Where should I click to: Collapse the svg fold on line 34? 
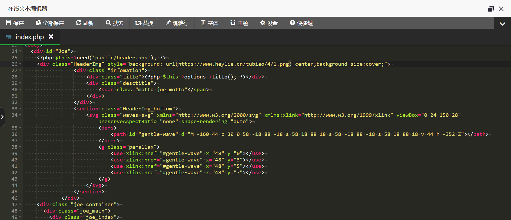pos(20,115)
